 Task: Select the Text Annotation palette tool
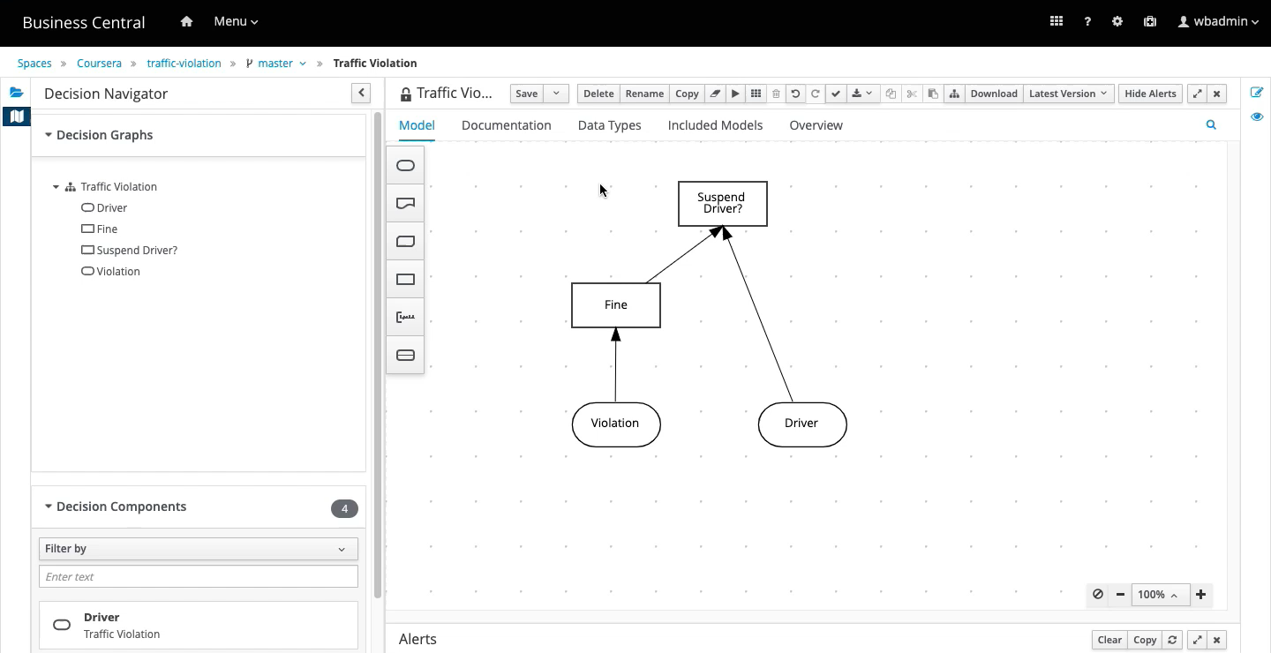(405, 318)
